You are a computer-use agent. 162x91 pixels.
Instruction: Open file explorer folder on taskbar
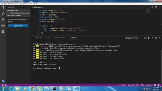click(x=17, y=89)
